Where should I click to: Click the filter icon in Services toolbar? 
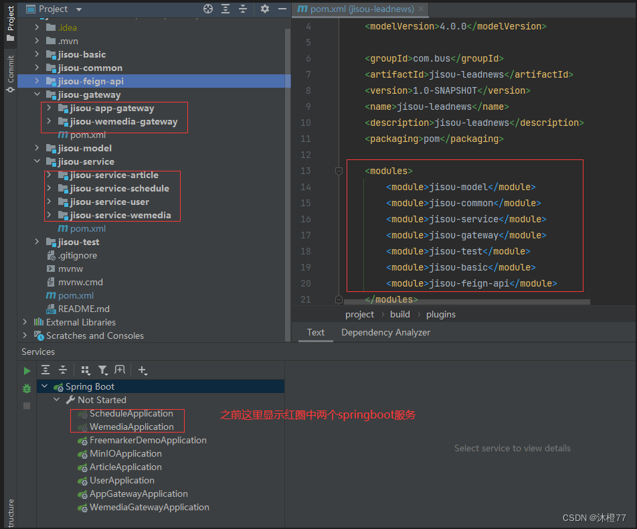point(103,370)
